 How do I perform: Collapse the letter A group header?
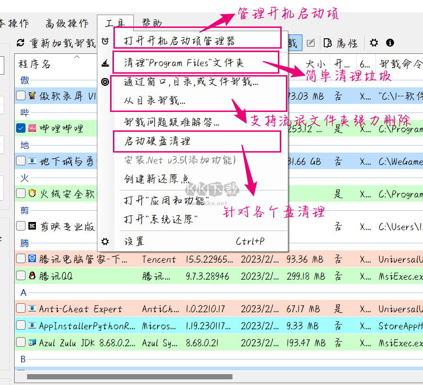[x=23, y=293]
